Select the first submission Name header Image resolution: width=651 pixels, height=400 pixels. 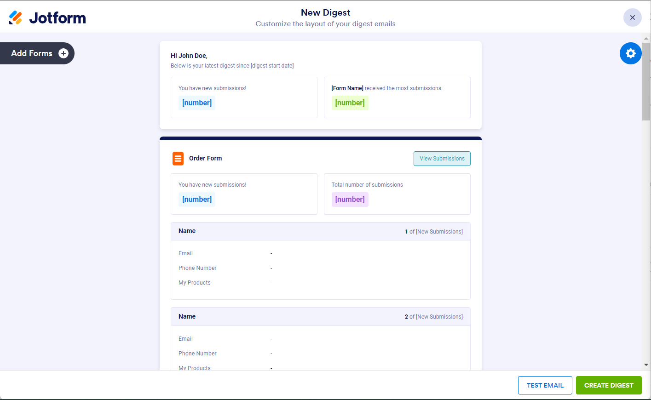pos(187,231)
